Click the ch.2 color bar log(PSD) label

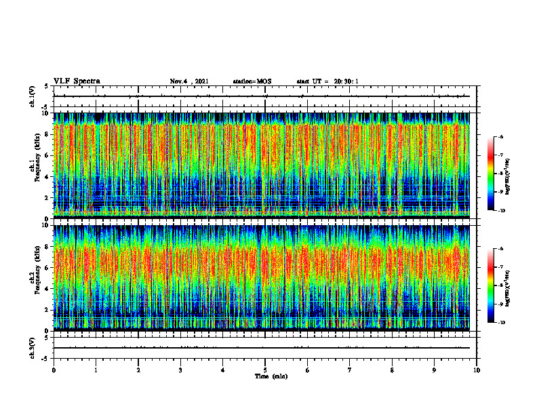[x=508, y=288]
